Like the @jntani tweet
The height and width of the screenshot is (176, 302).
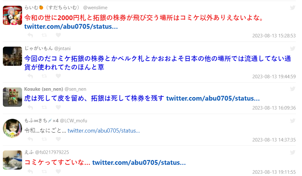[x=58, y=76]
